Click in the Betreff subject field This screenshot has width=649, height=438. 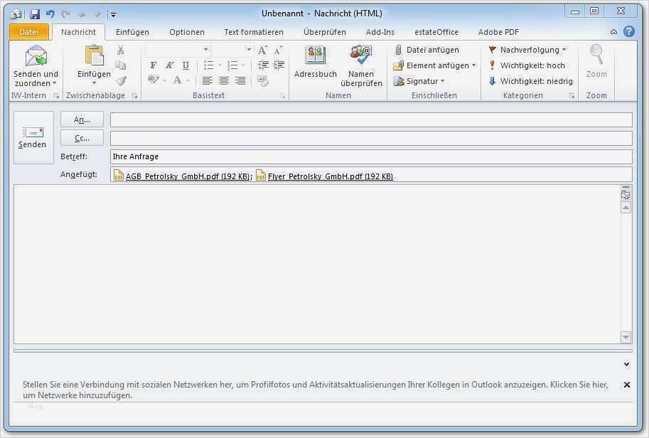pyautogui.click(x=371, y=156)
